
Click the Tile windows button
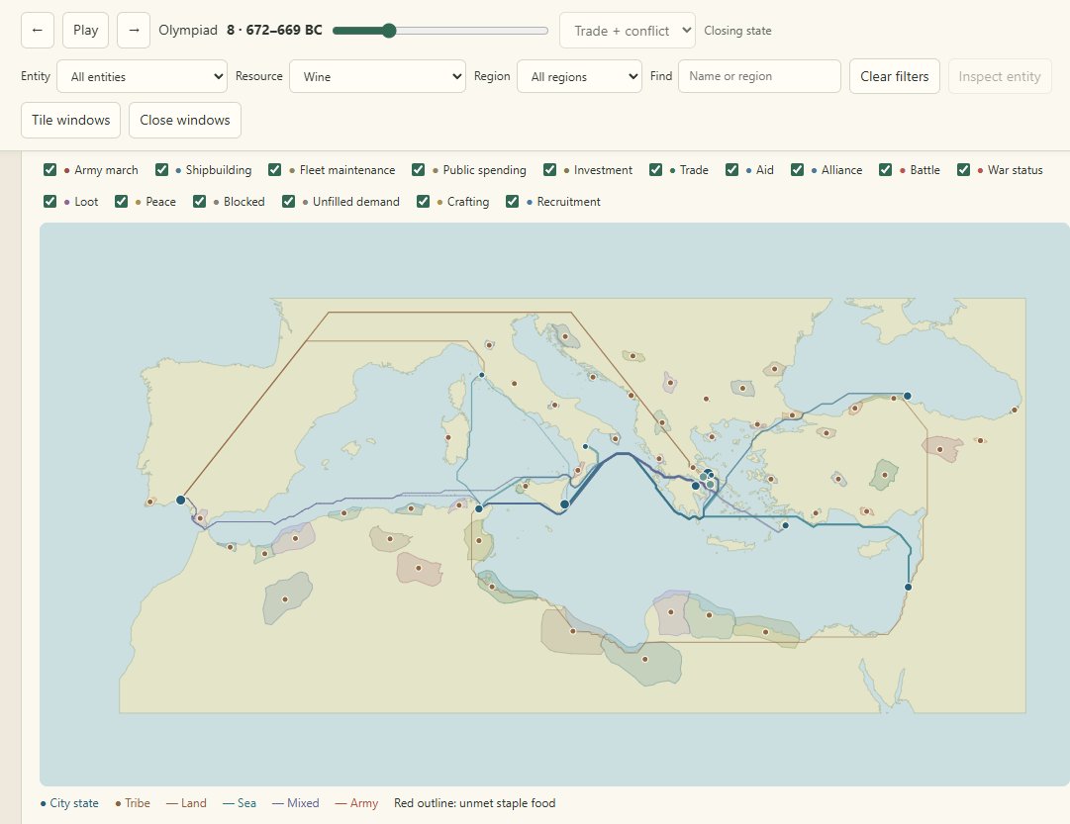tap(71, 120)
